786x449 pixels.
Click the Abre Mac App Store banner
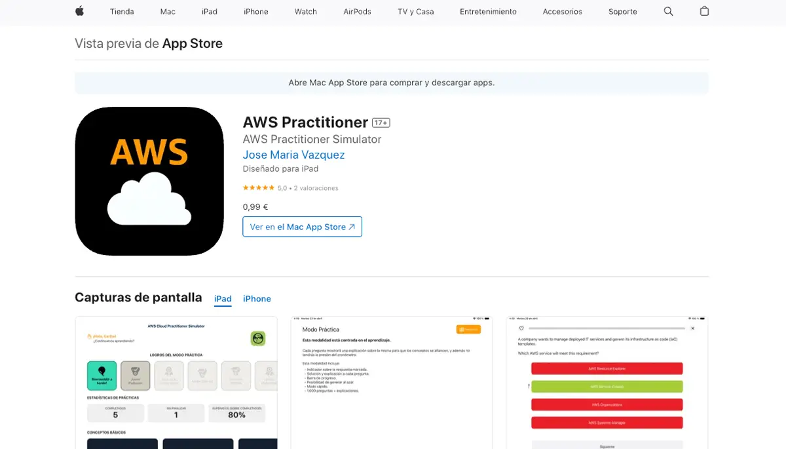(x=392, y=83)
